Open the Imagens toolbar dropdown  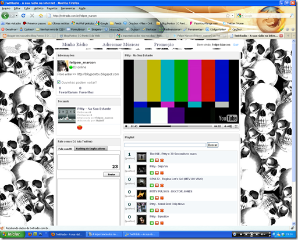(95, 30)
